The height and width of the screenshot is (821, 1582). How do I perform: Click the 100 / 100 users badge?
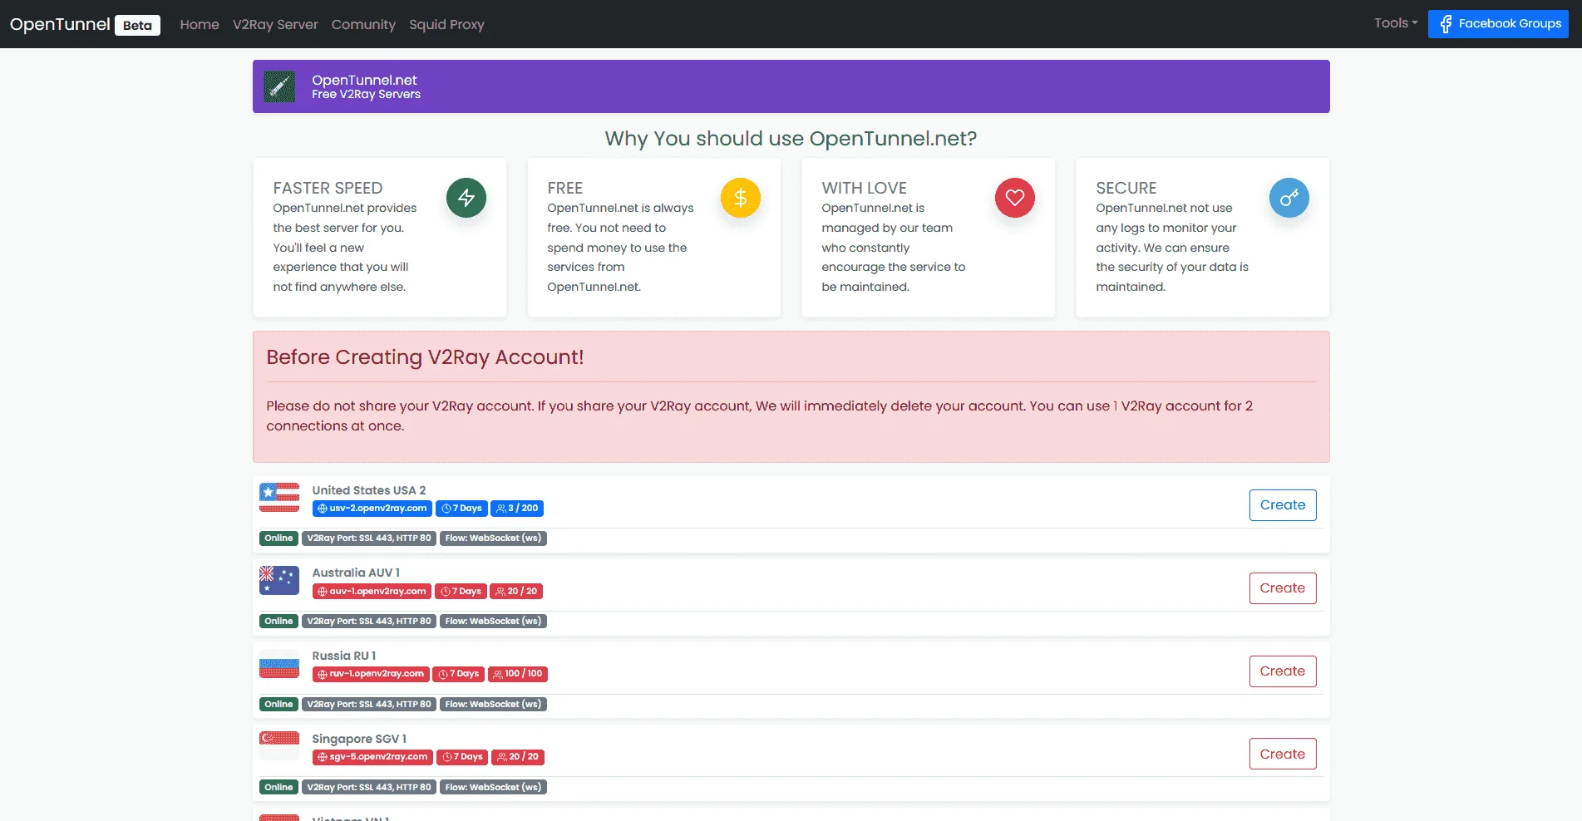pyautogui.click(x=518, y=674)
